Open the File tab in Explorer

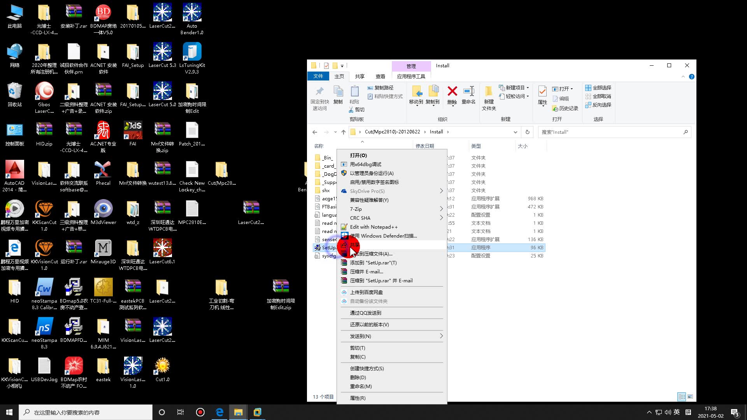click(x=318, y=77)
